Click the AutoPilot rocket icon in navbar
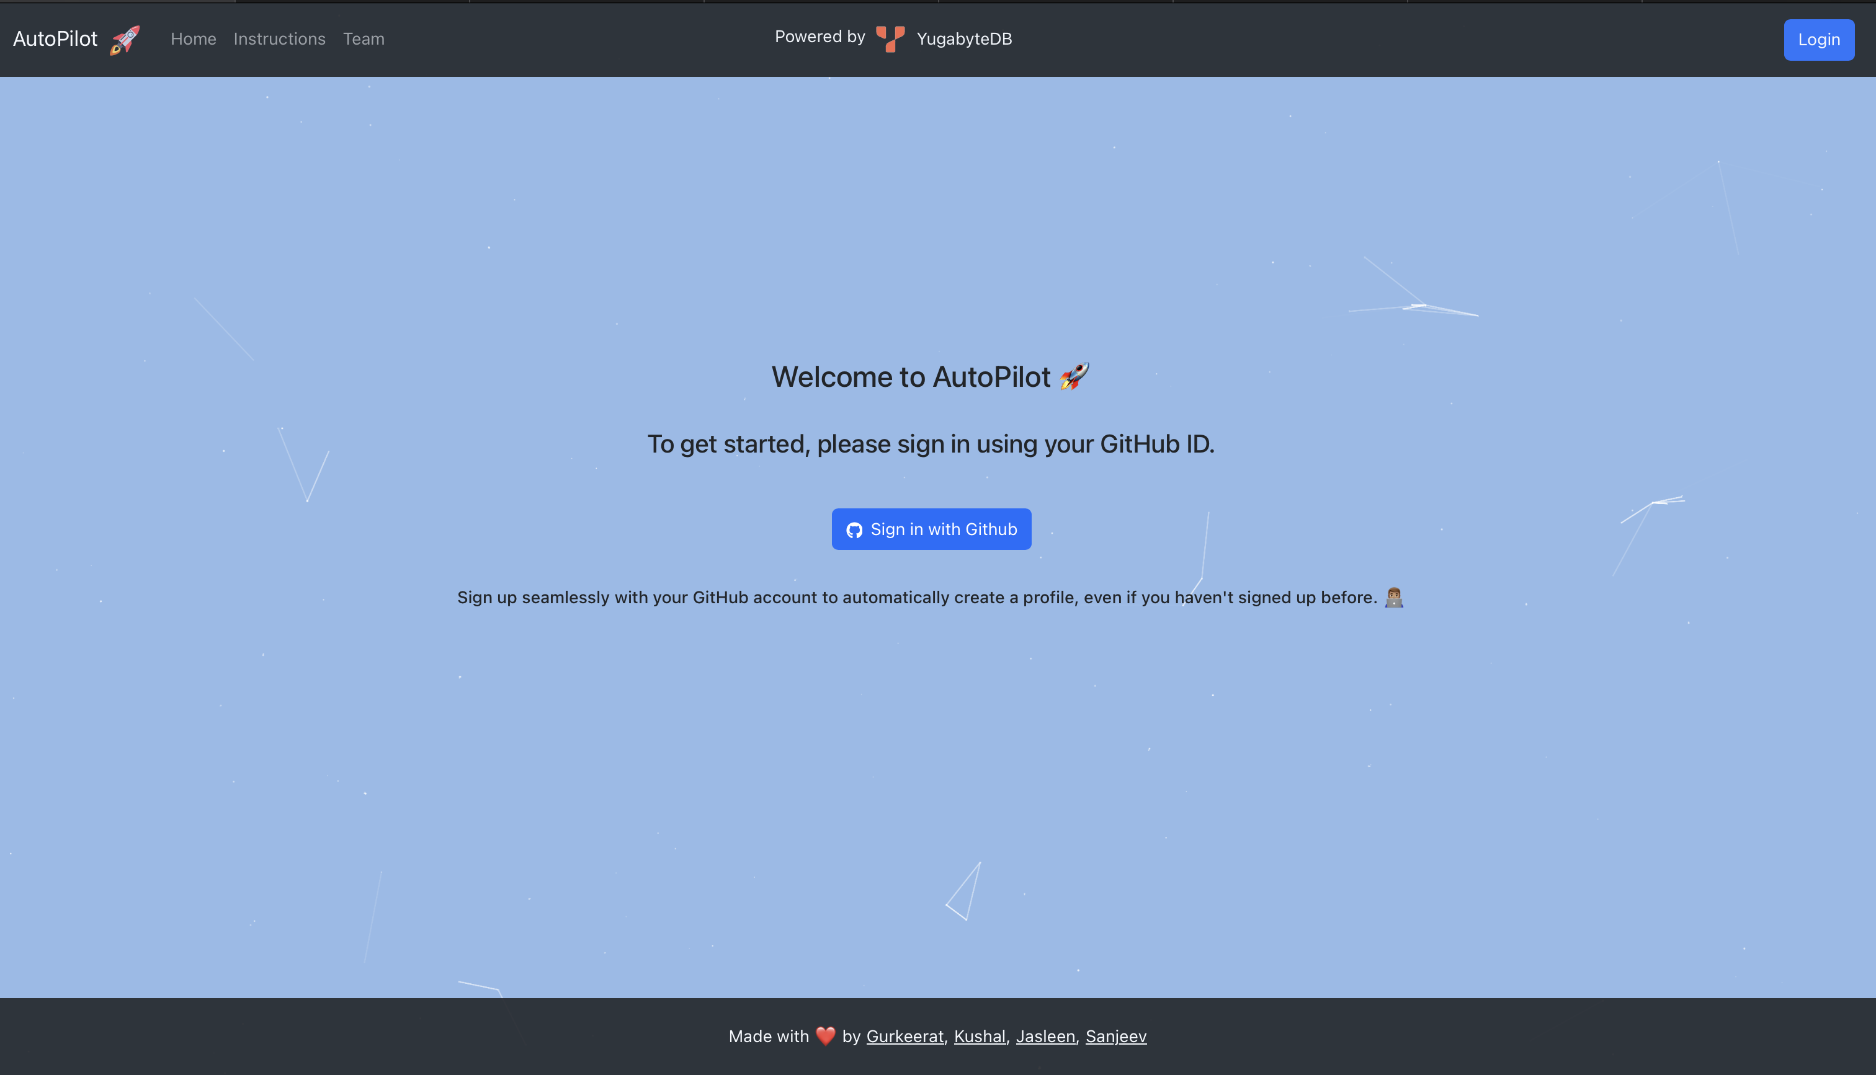The width and height of the screenshot is (1876, 1075). point(124,39)
